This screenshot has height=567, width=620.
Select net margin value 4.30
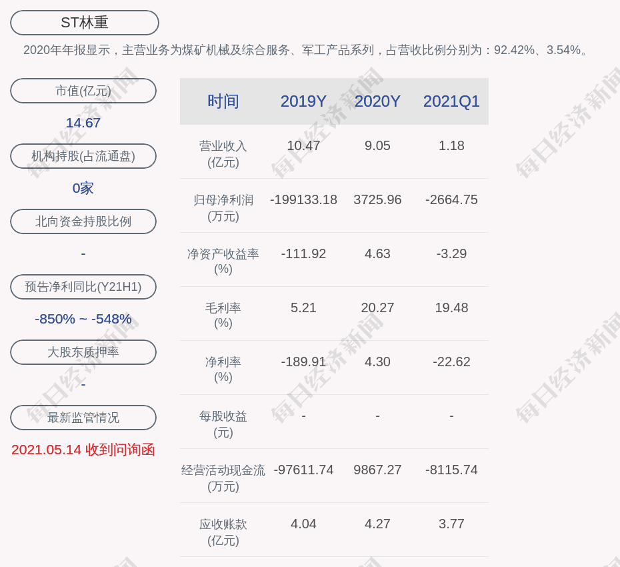[377, 362]
